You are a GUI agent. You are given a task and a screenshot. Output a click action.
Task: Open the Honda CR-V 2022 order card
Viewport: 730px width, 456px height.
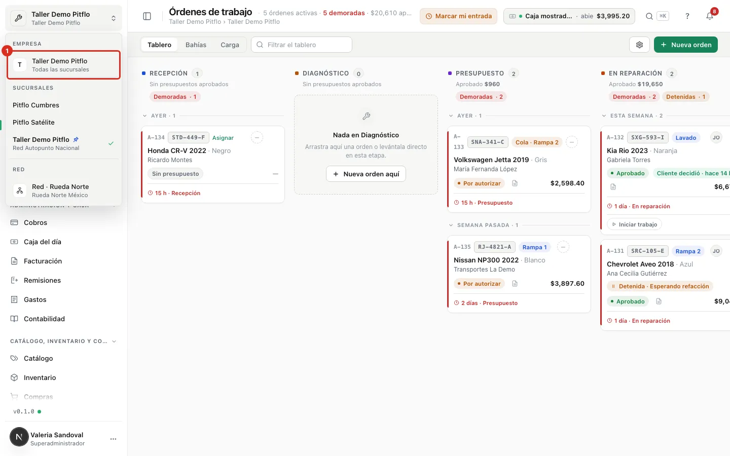[213, 164]
